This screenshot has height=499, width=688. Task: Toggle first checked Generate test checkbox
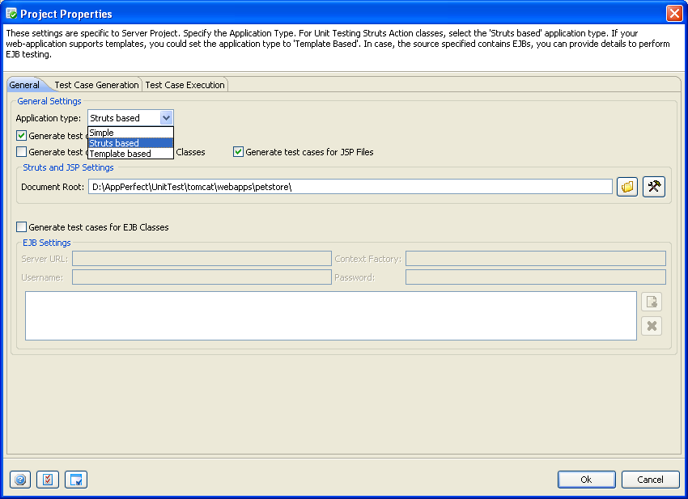pyautogui.click(x=22, y=136)
